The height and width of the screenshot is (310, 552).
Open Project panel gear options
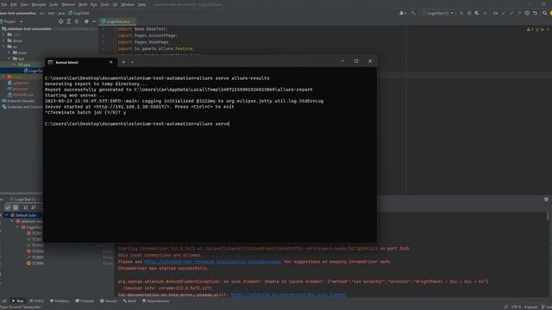tap(86, 22)
